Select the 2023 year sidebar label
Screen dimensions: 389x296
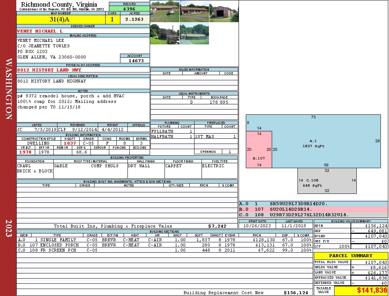pyautogui.click(x=9, y=228)
